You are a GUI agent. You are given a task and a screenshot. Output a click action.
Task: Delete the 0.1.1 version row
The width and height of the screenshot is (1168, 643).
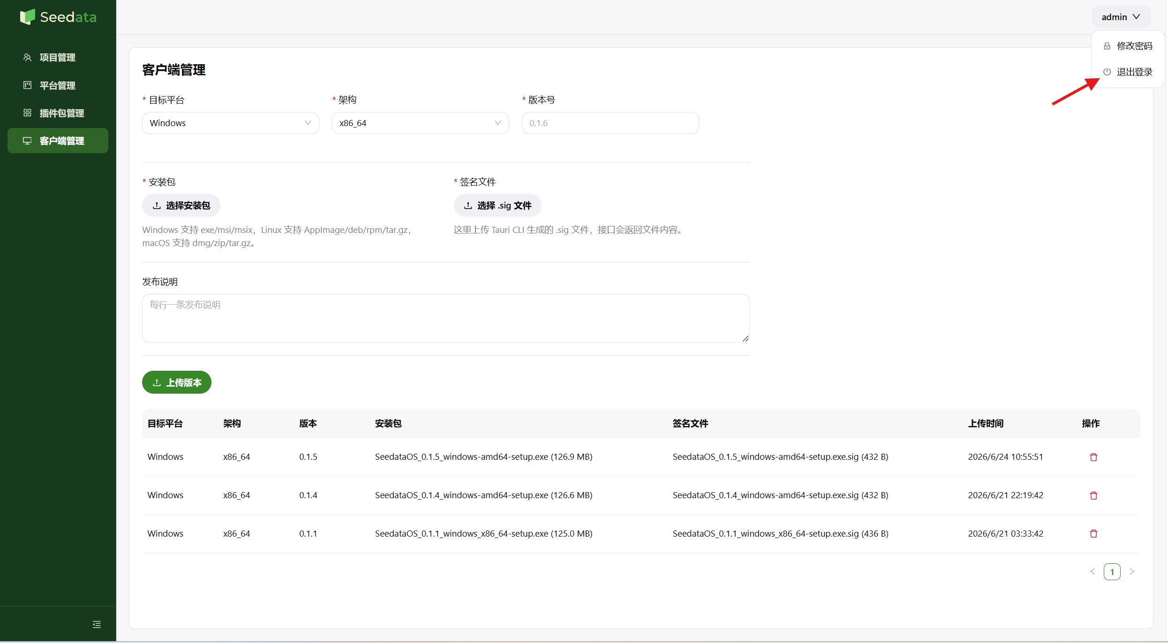(x=1093, y=533)
